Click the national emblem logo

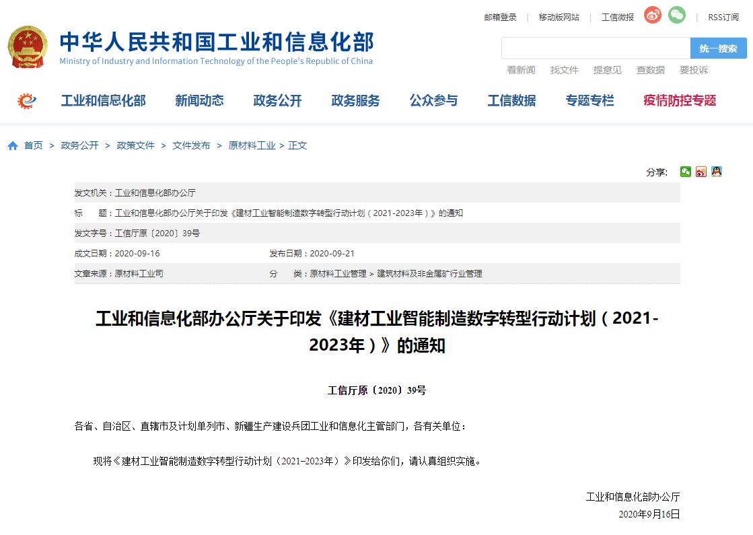click(x=28, y=47)
